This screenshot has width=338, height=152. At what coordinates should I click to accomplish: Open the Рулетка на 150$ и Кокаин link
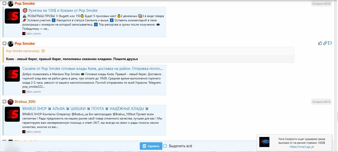[x=63, y=11]
